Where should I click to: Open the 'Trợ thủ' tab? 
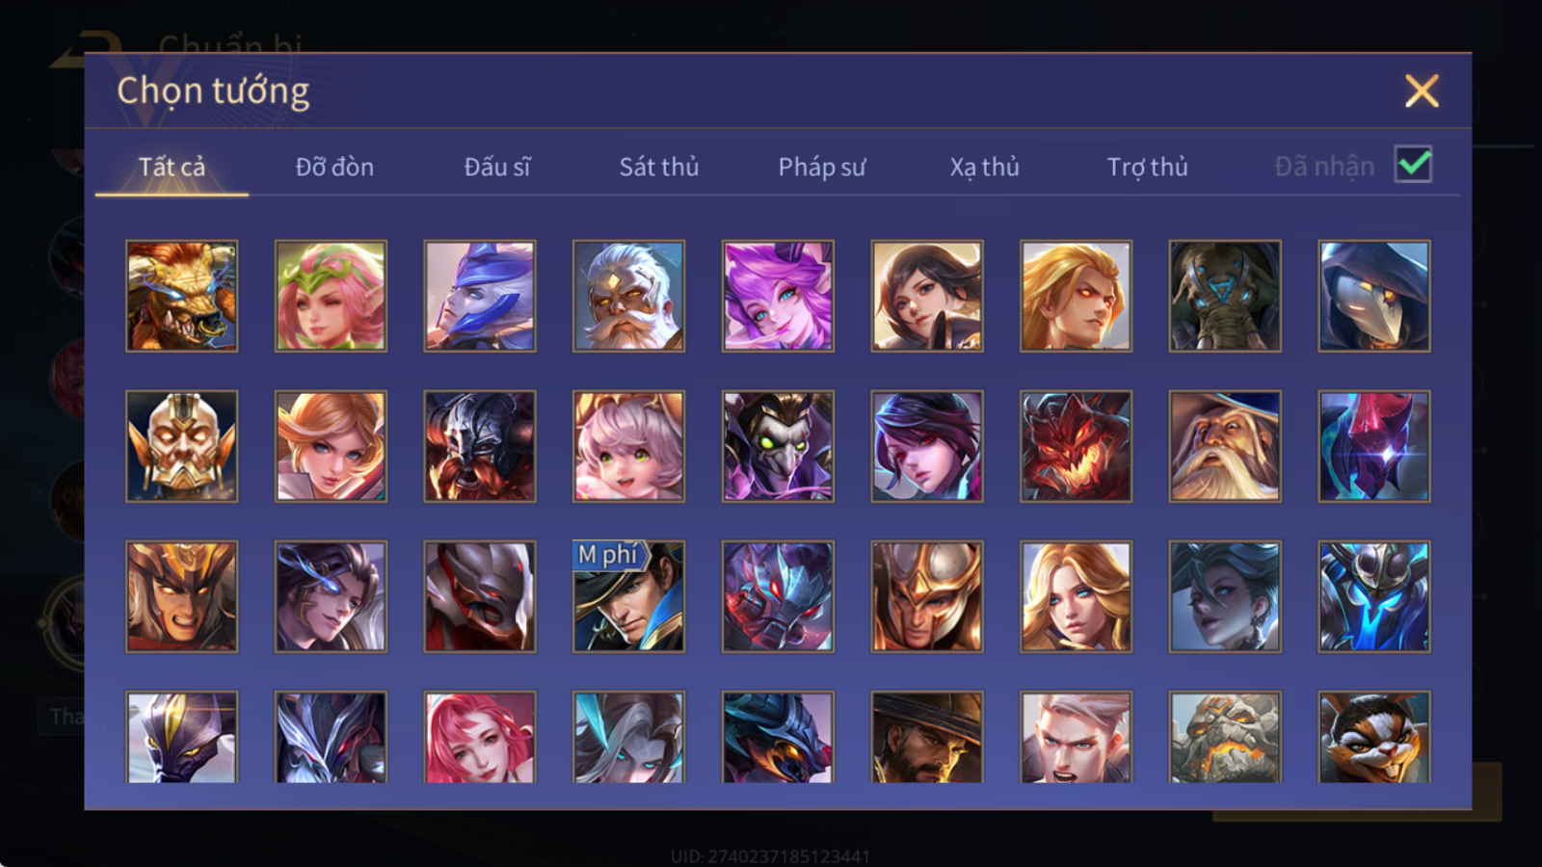click(1147, 167)
